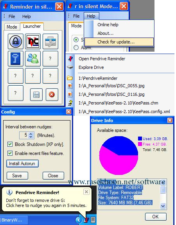Click the Volume Label: ROBERT line

[120, 187]
